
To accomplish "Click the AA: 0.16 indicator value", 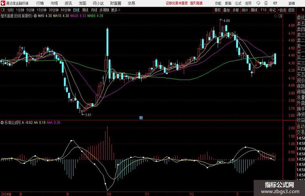I will 40,123.
